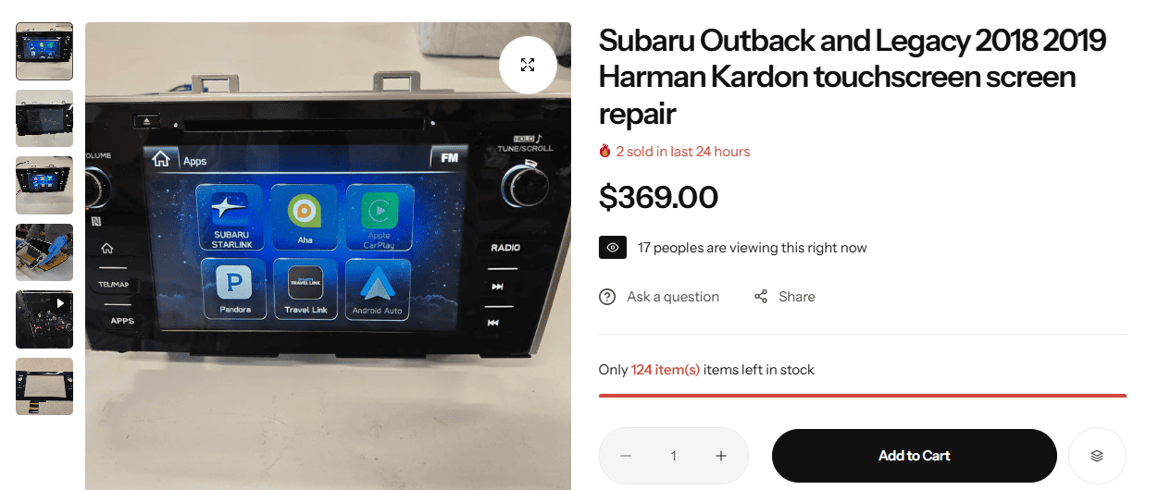Click the compare layers icon button
Image resolution: width=1171 pixels, height=490 pixels.
pos(1097,456)
